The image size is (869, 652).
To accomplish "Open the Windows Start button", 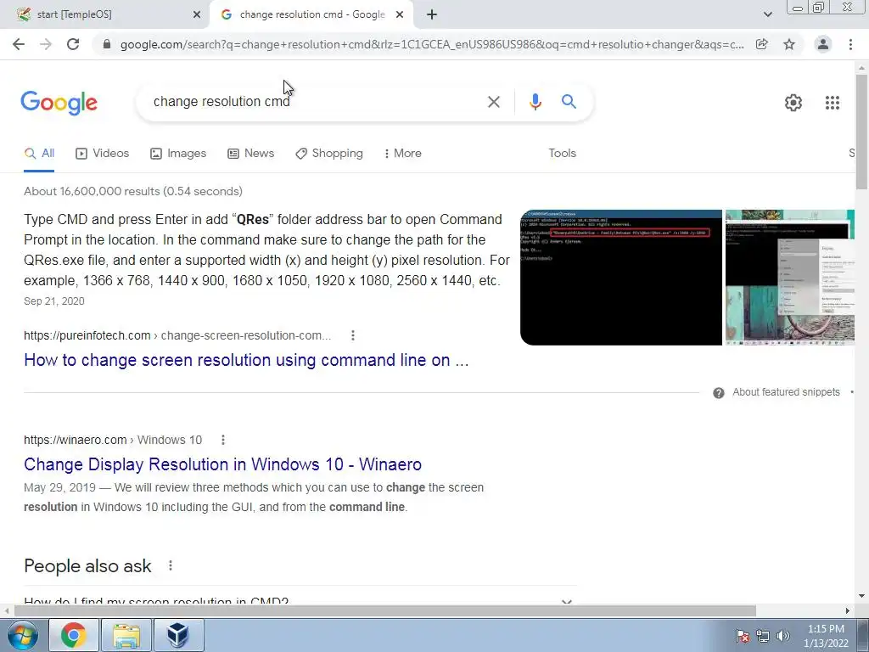I will [x=22, y=635].
